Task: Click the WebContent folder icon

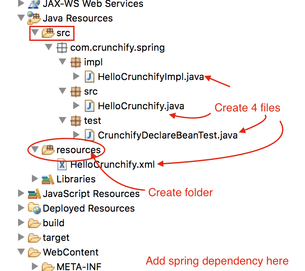Action: (34, 253)
